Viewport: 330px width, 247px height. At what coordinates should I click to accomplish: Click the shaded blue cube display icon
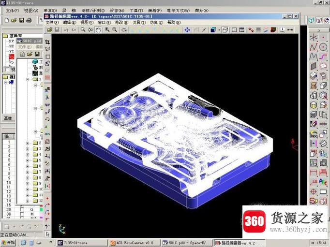[213, 30]
